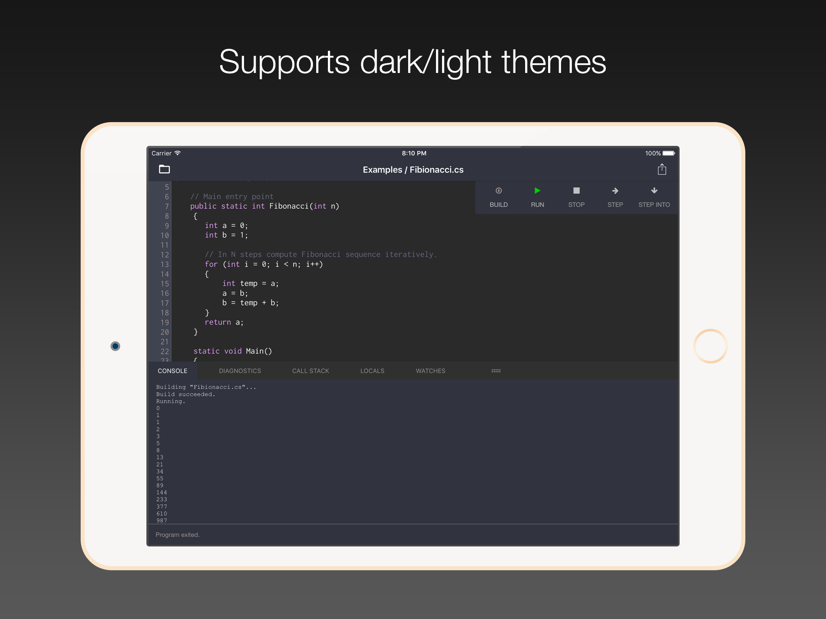Switch to the DIAGNOSTICS tab
The width and height of the screenshot is (826, 619).
point(240,370)
